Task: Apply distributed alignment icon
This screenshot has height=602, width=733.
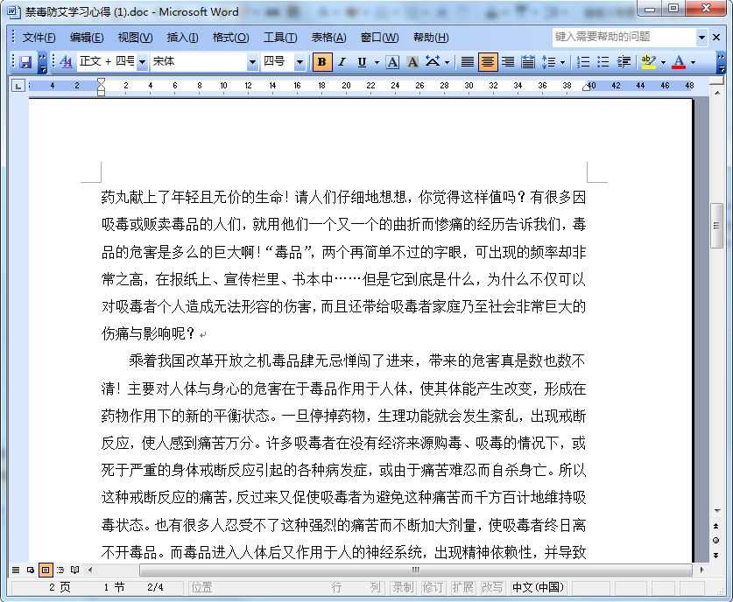Action: coord(528,61)
